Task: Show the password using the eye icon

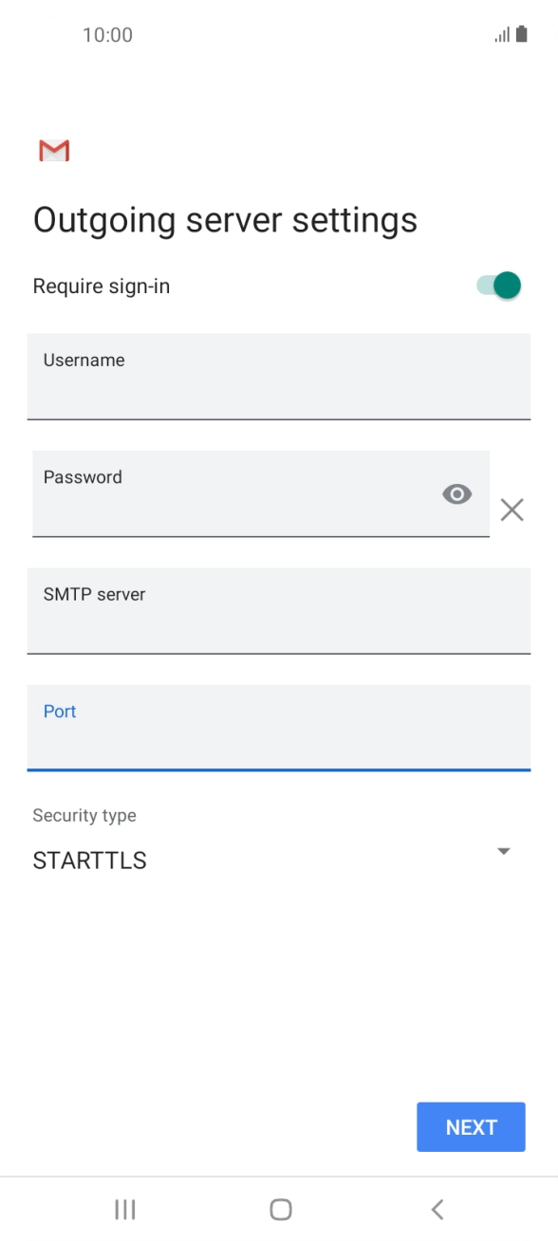Action: point(456,494)
